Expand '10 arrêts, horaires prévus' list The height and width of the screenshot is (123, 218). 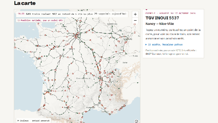click(164, 45)
